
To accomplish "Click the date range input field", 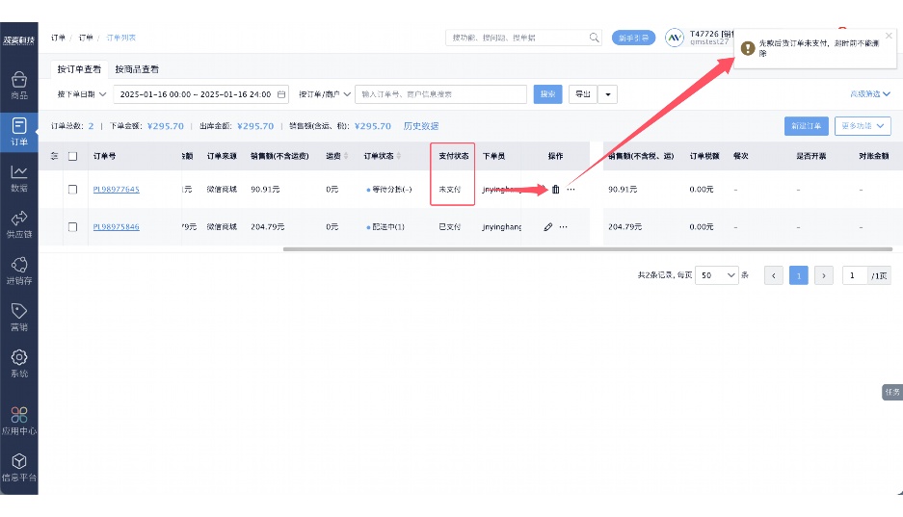I will [x=201, y=94].
